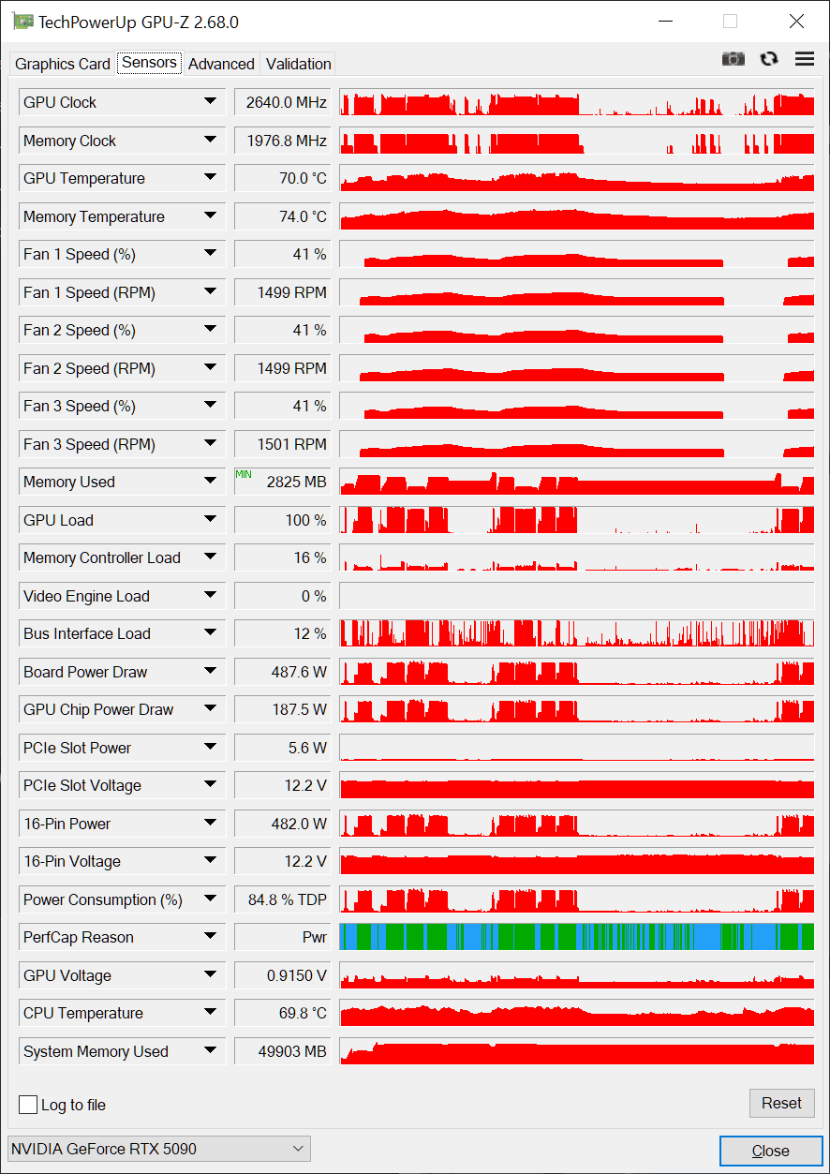
Task: Click the 74.0 °C Memory Temperature value
Action: click(x=283, y=216)
